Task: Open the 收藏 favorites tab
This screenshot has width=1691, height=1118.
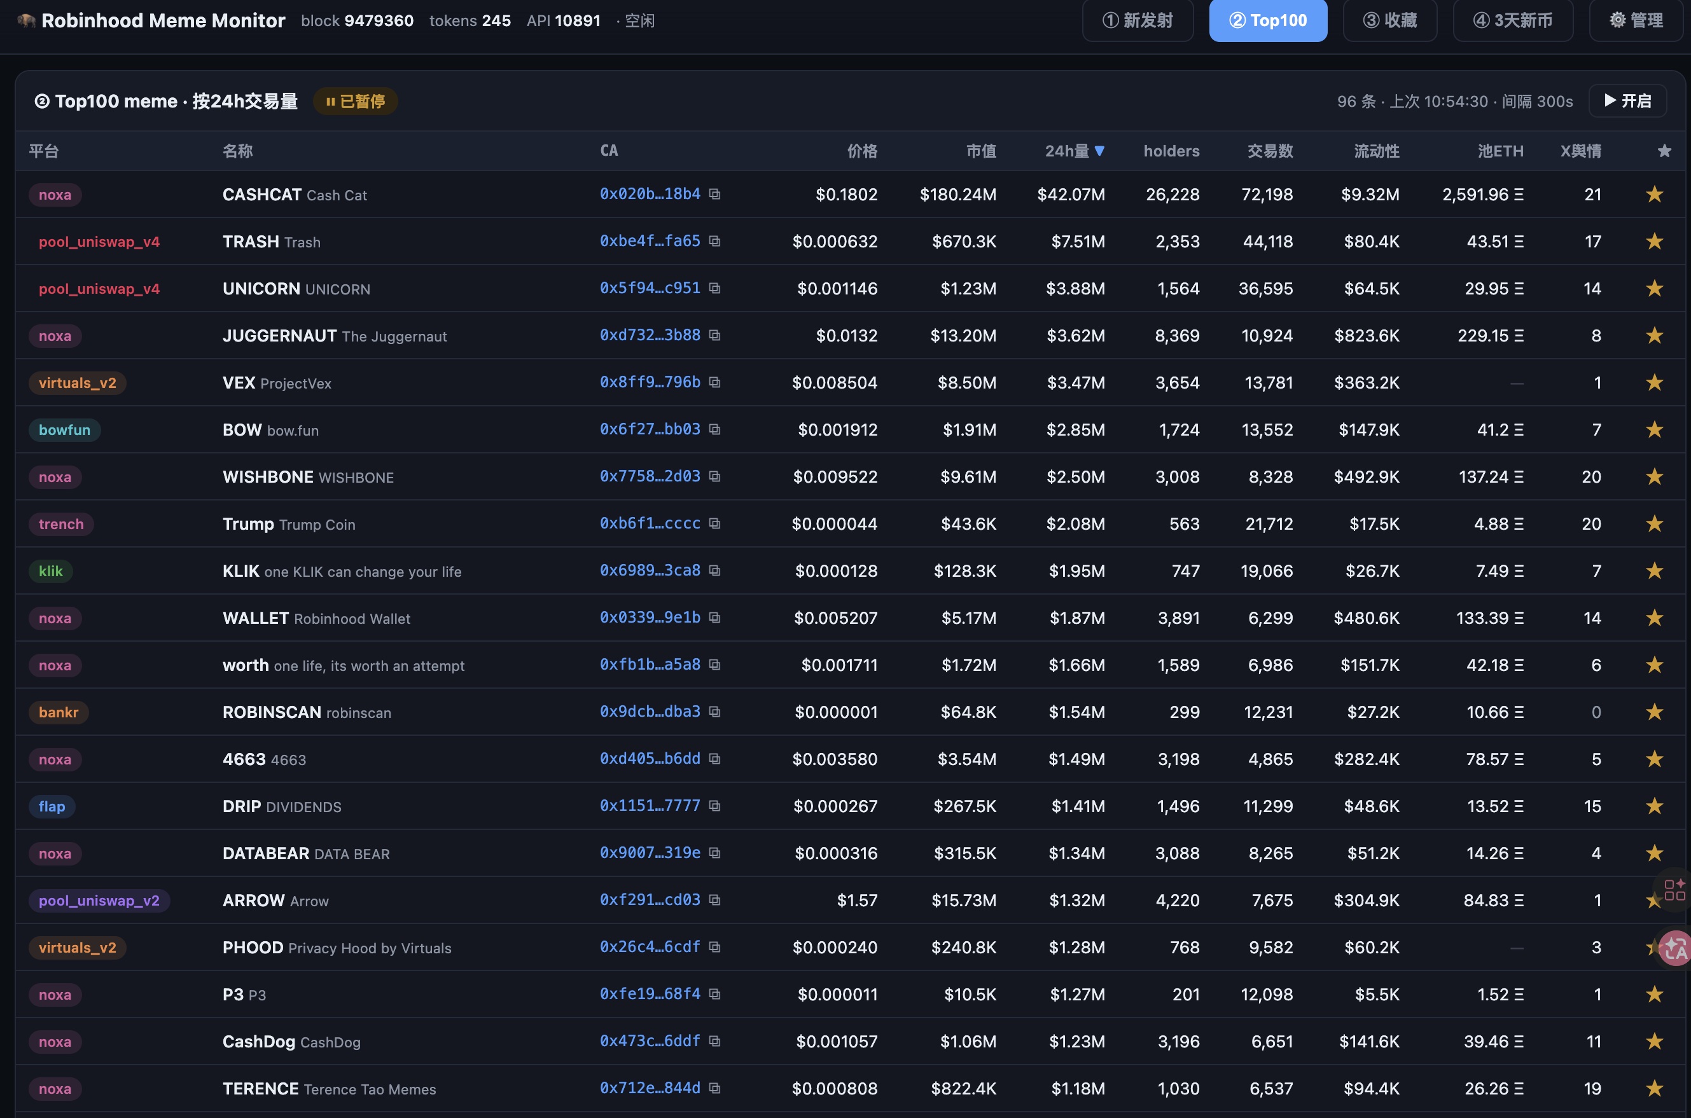Action: coord(1390,21)
